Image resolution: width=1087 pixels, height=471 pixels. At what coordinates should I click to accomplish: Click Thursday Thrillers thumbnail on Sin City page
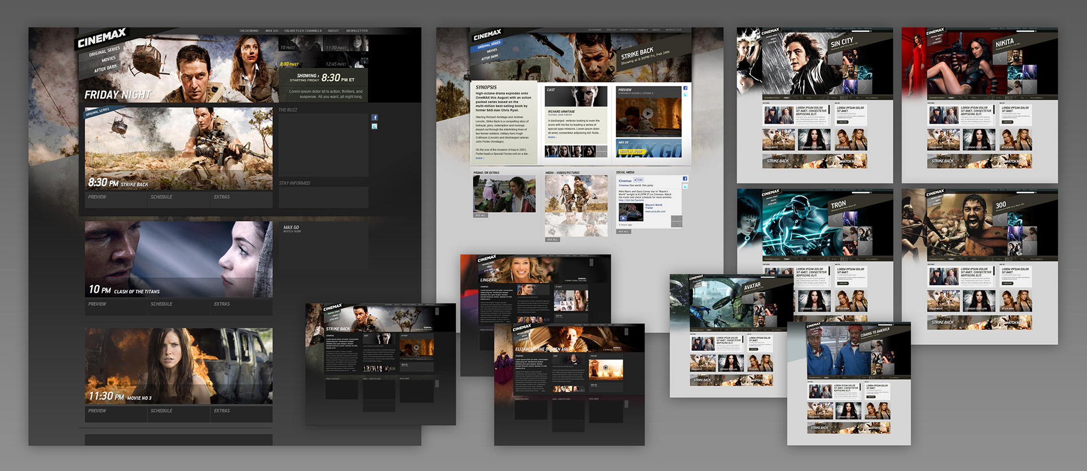[814, 139]
